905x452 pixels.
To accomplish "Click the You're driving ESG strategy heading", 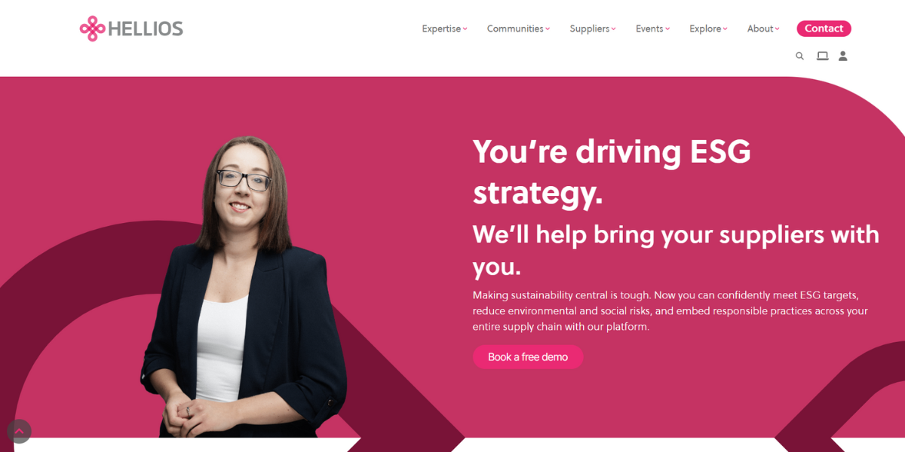I will coord(612,172).
